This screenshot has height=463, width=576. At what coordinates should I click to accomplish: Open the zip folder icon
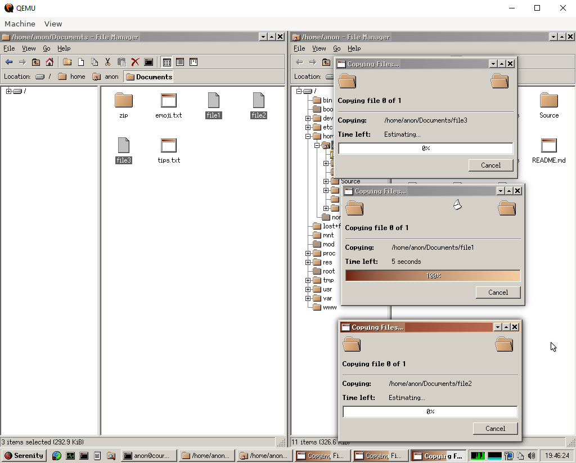click(124, 101)
